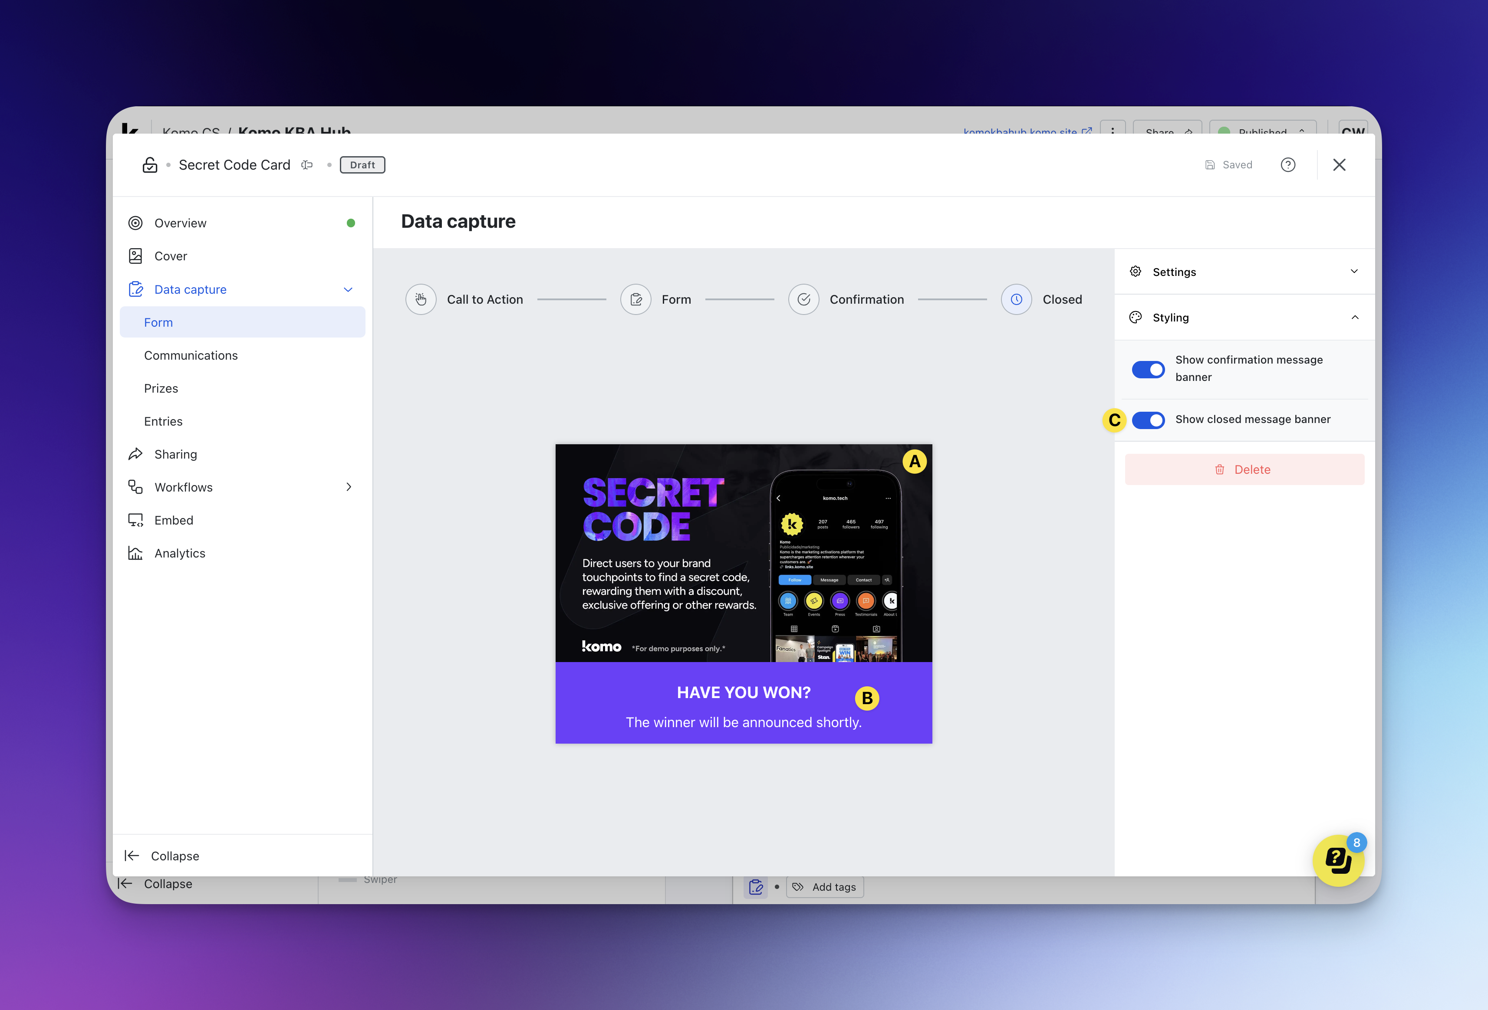Open the Prizes menu item
This screenshot has width=1488, height=1010.
click(x=161, y=388)
